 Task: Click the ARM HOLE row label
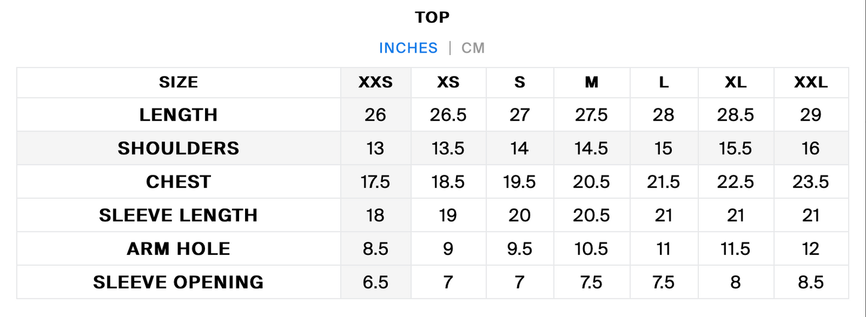pyautogui.click(x=179, y=249)
